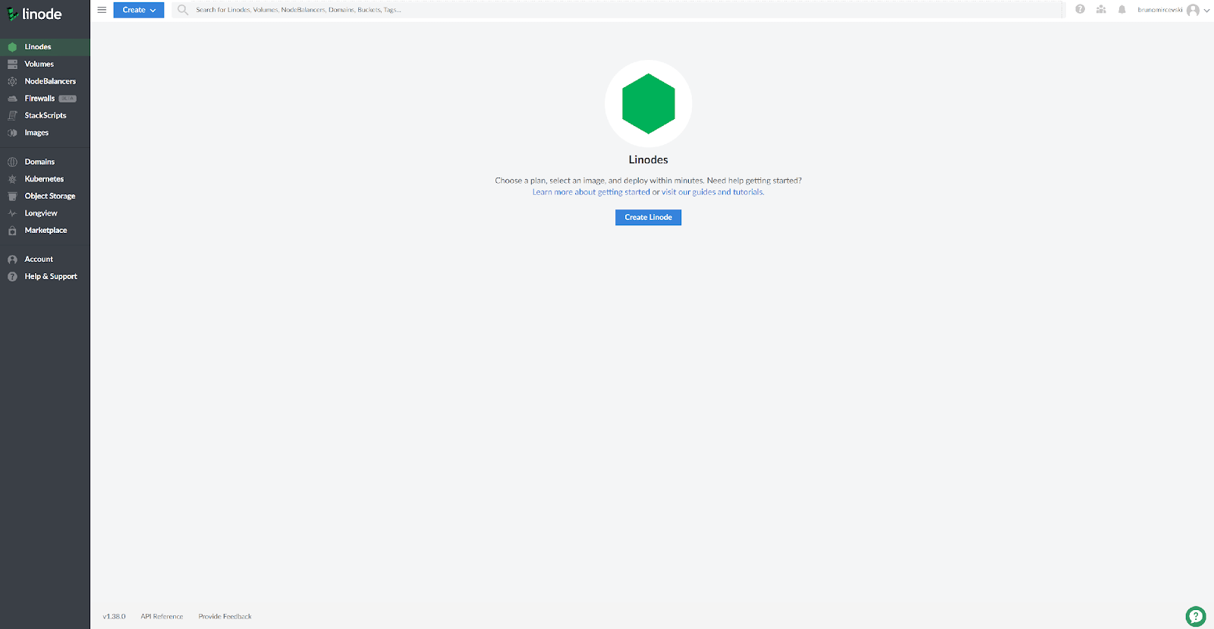
Task: Click the Marketplace bag icon
Action: pos(12,231)
